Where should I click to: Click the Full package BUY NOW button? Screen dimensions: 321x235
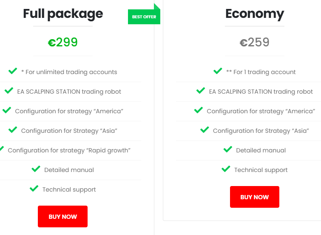point(62,216)
